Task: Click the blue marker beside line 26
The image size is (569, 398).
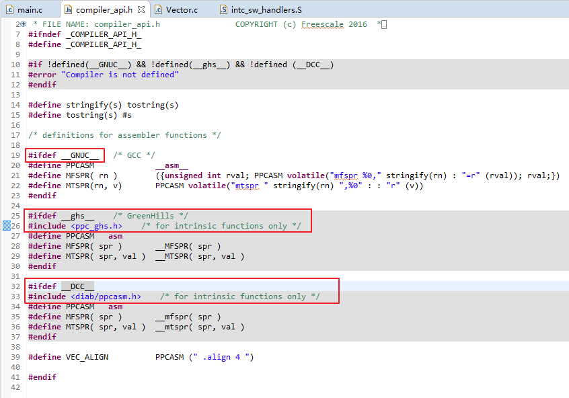Action: point(7,226)
